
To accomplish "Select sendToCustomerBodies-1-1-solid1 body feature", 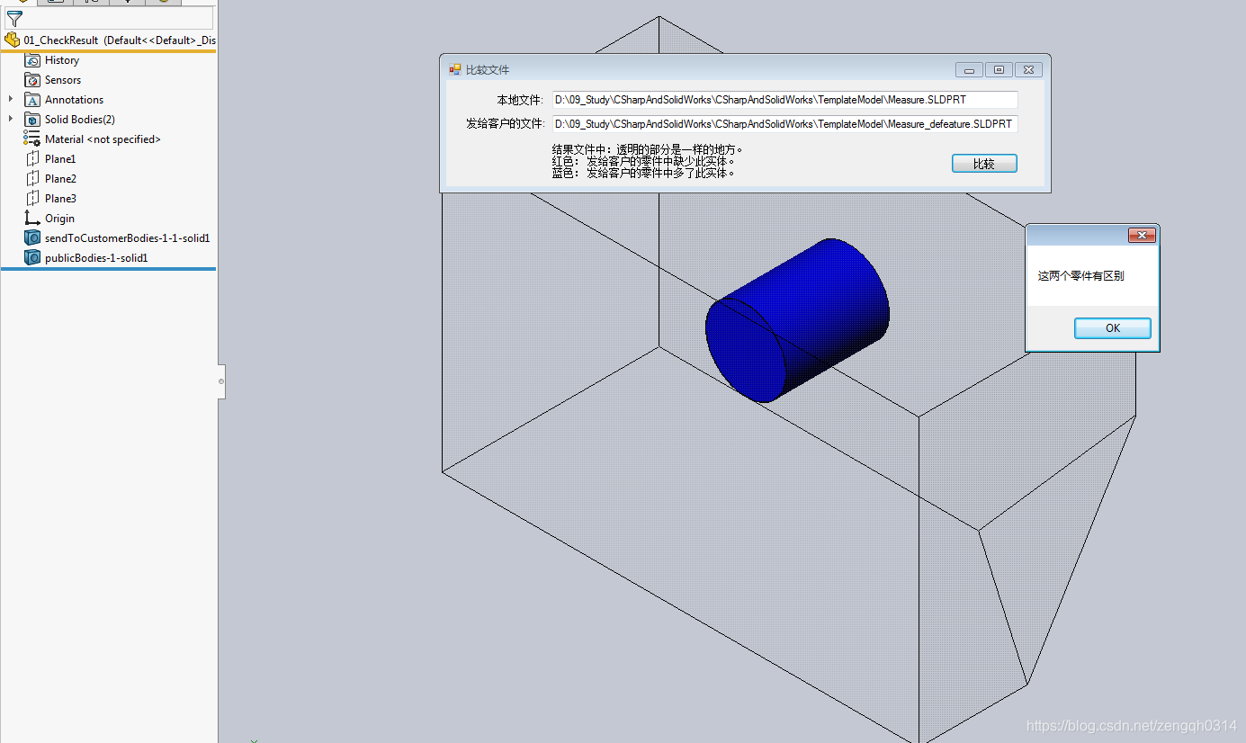I will [x=117, y=238].
